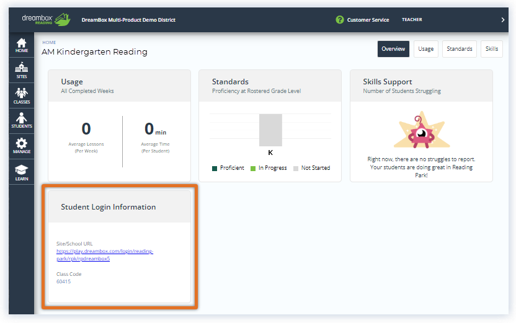Open the Classes sidebar icon

[21, 95]
